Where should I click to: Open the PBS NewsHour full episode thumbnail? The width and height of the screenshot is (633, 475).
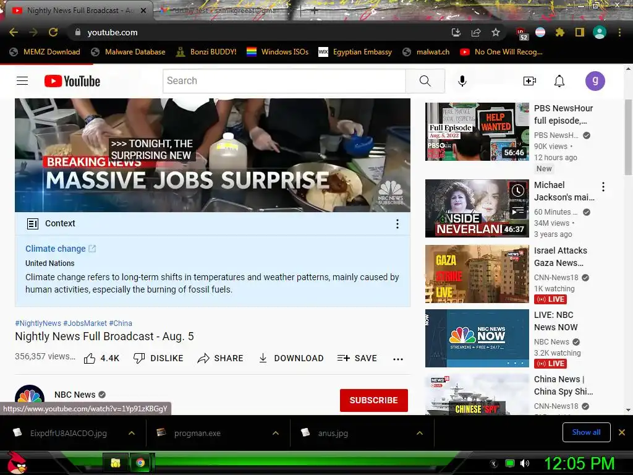tap(477, 132)
